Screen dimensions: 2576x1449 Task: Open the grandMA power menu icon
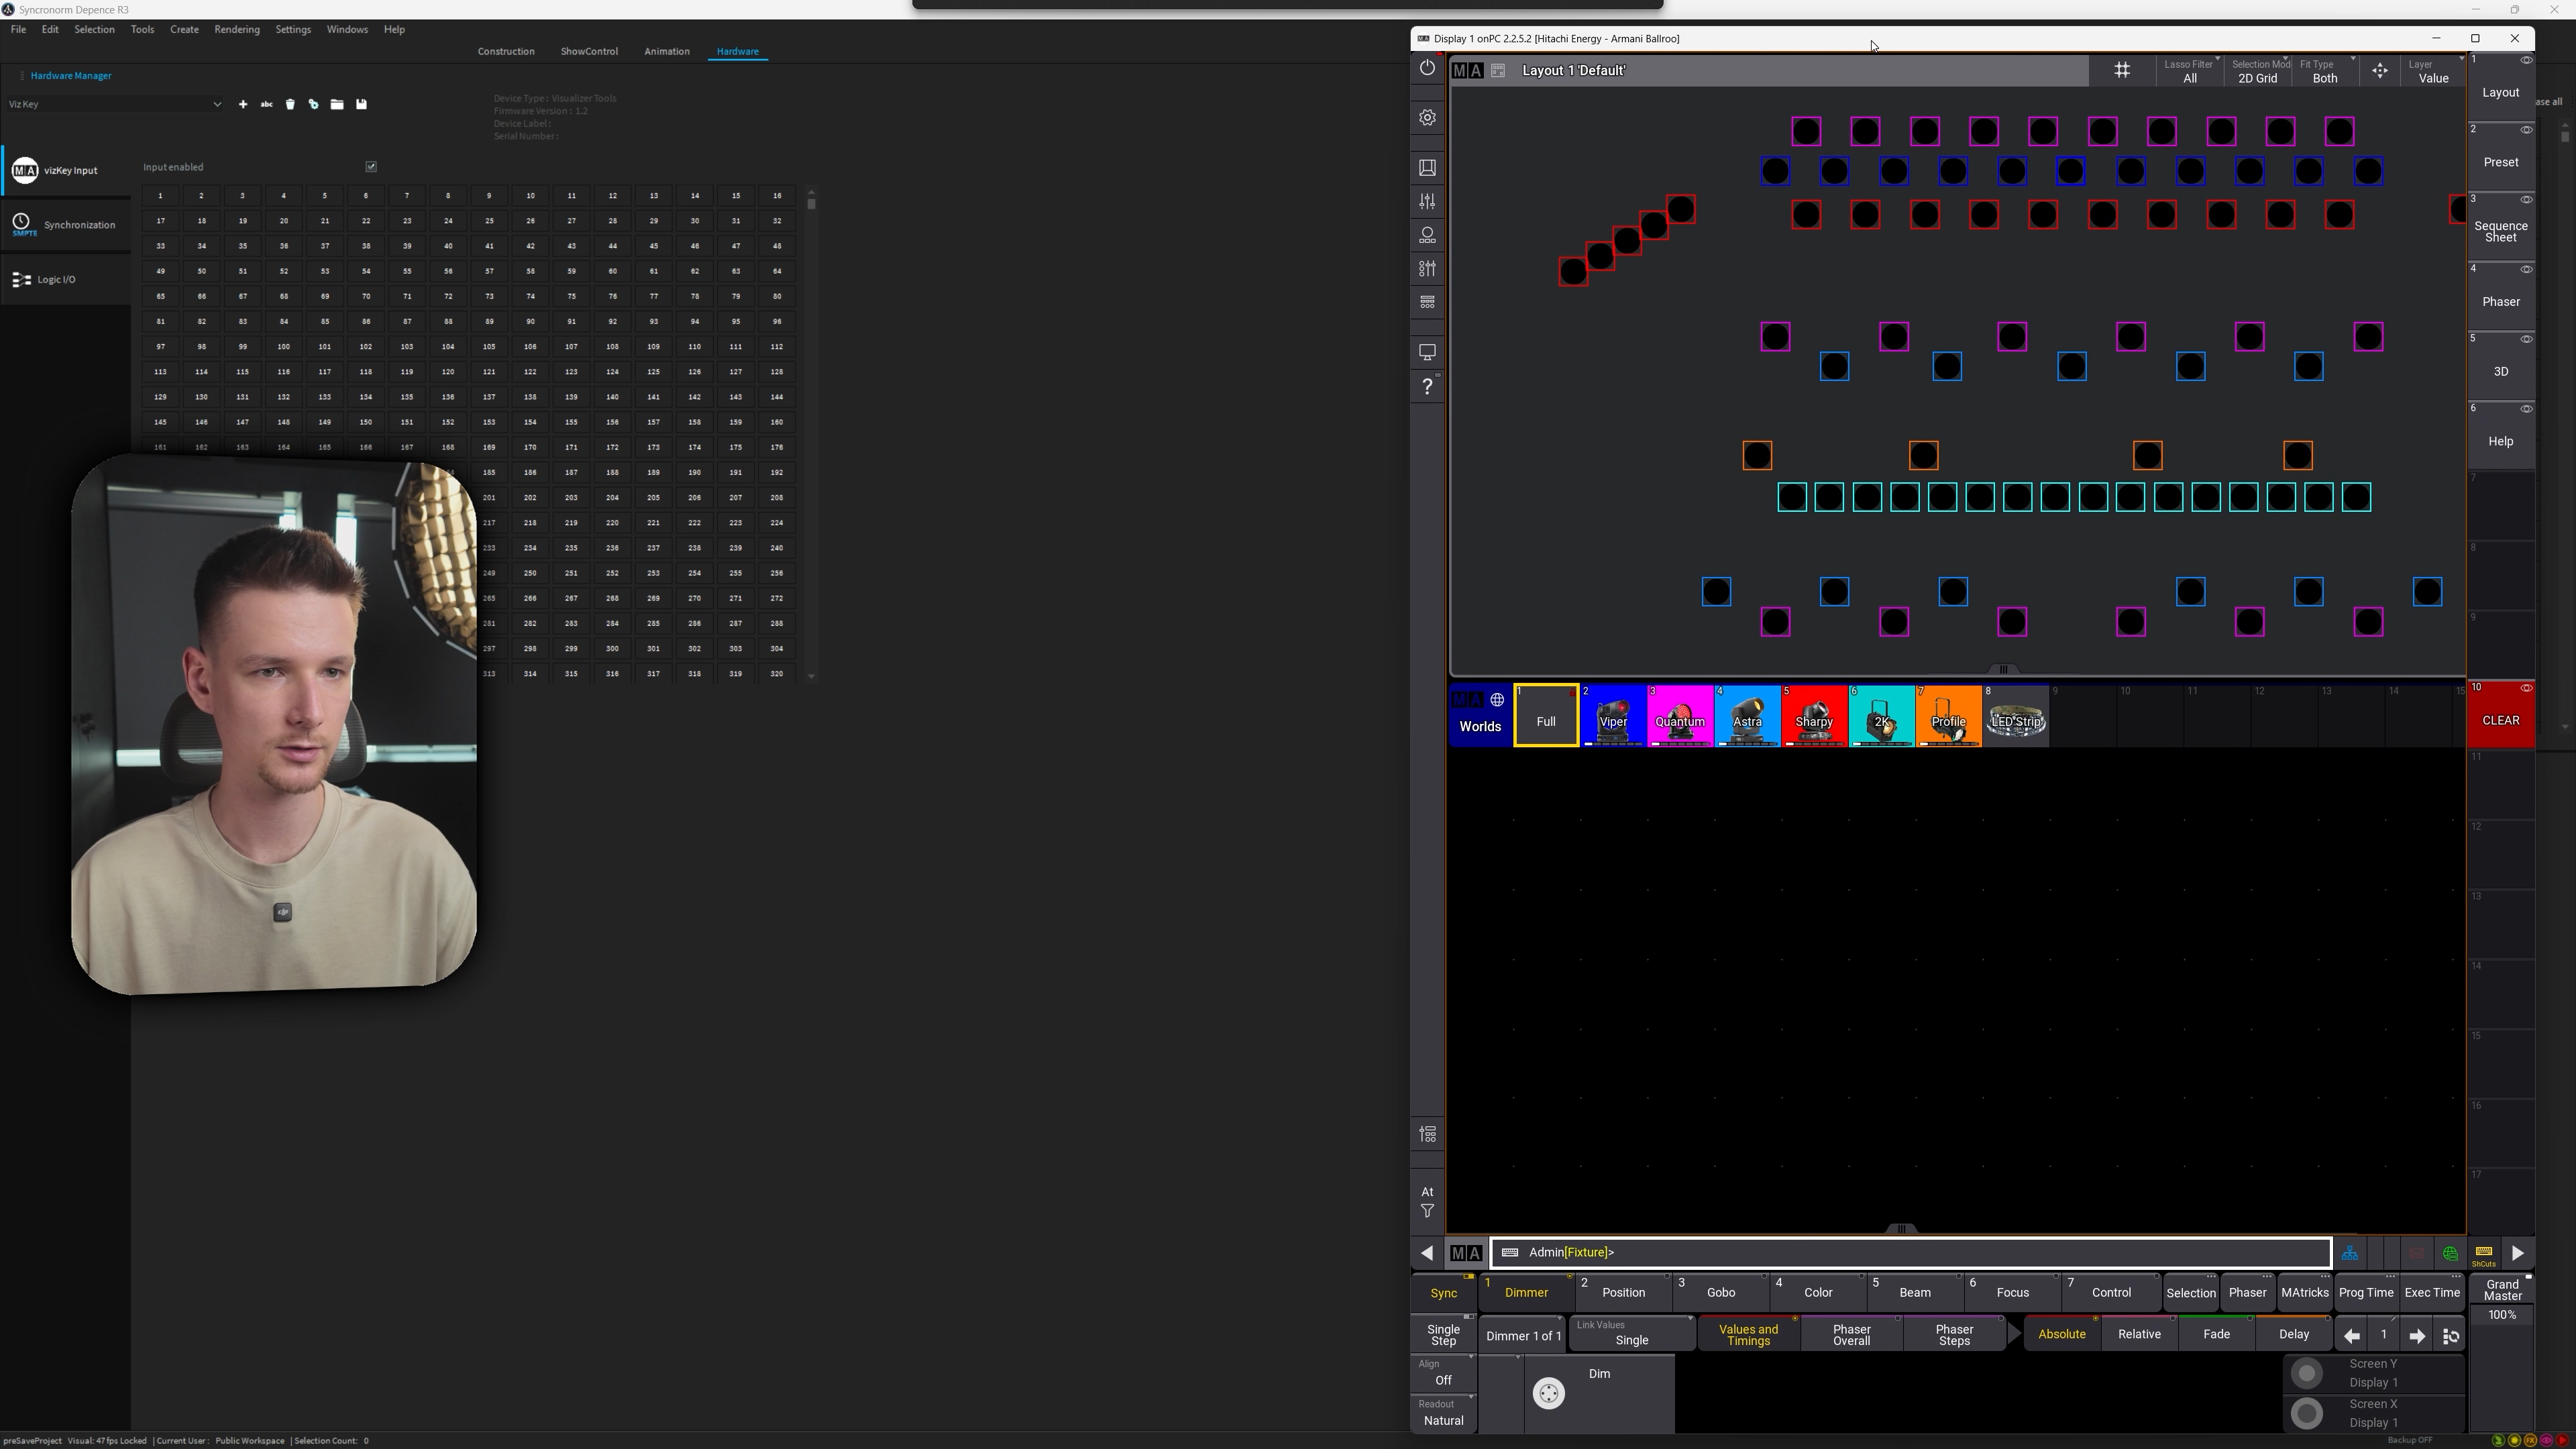[x=1427, y=68]
